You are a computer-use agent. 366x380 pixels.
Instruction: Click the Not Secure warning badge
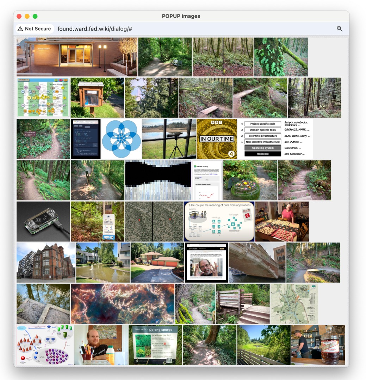pos(34,29)
